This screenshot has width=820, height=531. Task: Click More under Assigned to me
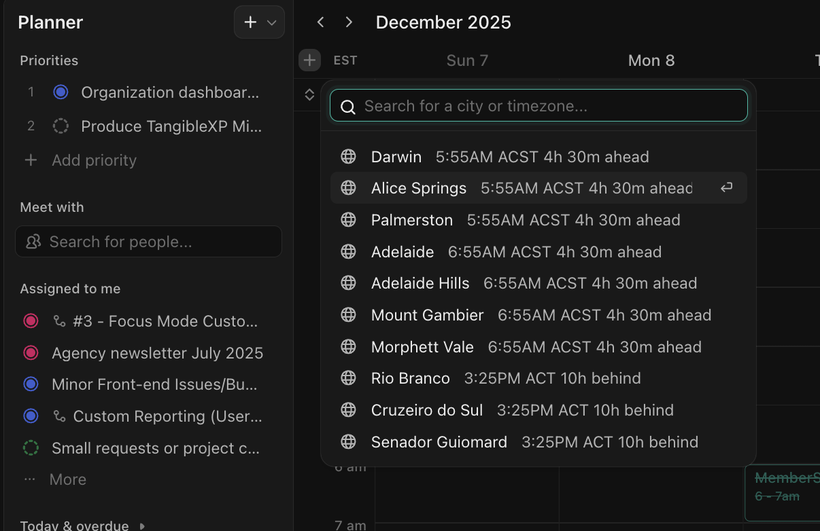(67, 479)
